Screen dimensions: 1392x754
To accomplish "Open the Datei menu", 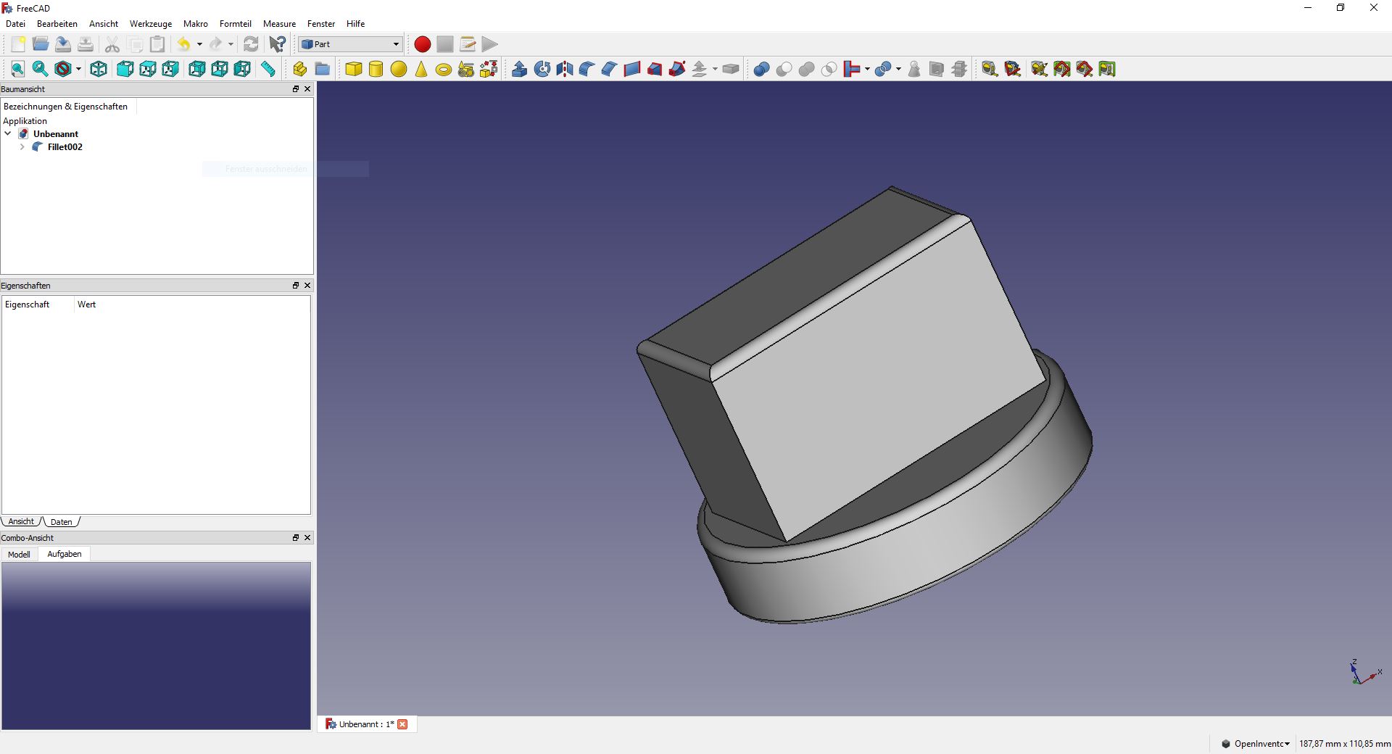I will tap(15, 24).
